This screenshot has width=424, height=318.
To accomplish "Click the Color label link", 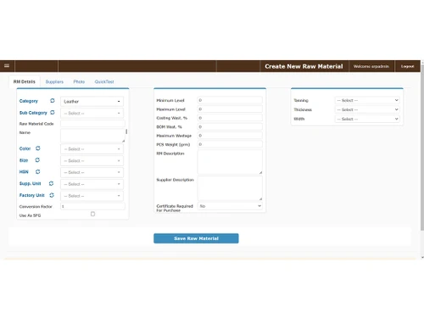I will (25, 148).
